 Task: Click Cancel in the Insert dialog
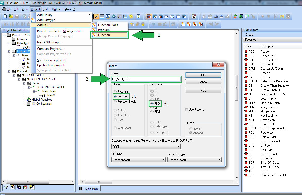click(x=203, y=82)
